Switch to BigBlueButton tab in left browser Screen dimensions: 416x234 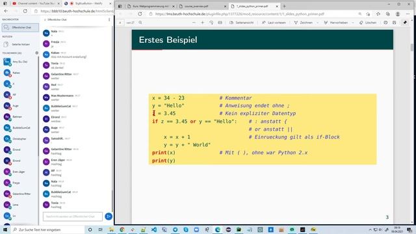(88, 3)
